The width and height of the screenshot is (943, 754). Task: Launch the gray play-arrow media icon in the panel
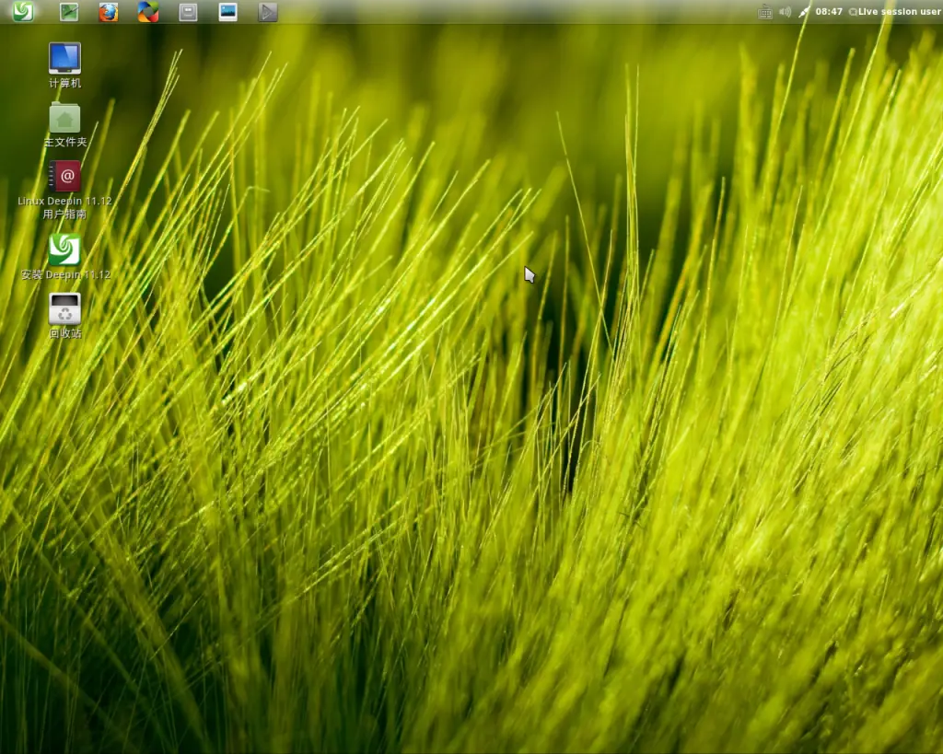point(267,12)
